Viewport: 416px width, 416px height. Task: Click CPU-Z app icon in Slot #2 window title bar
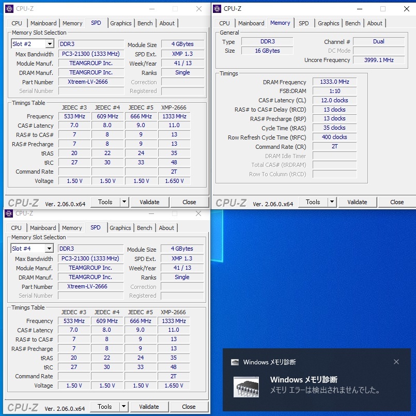coord(9,9)
